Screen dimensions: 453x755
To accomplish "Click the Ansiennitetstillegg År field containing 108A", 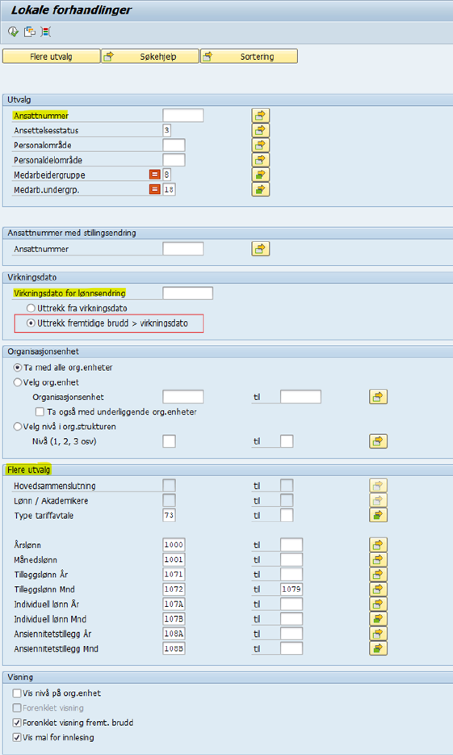I will [x=174, y=634].
